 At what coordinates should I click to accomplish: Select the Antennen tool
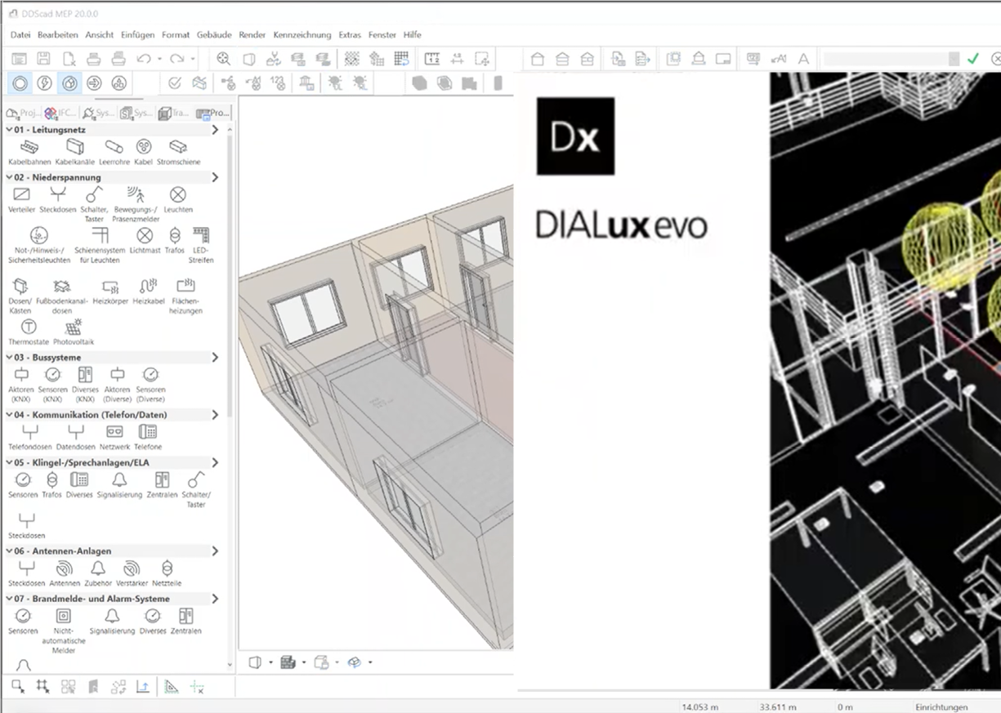click(x=65, y=573)
